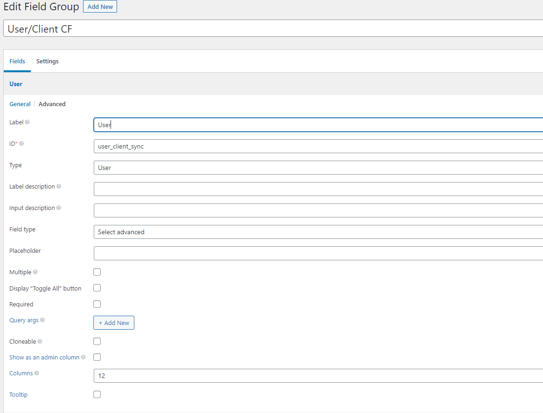543x413 pixels.
Task: Open the Label description help tooltip
Action: click(59, 186)
